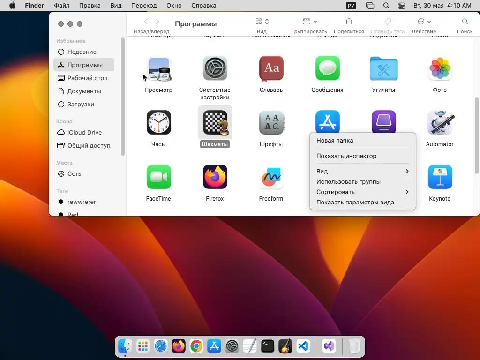The image size is (480, 360).
Task: Open the Сообщения messages app icon
Action: coord(328,68)
